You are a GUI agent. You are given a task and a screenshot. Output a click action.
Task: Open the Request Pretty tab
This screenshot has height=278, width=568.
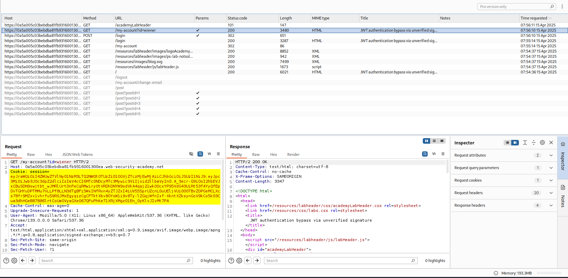point(11,154)
